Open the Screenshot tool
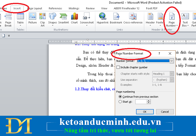196x136 pixels. pos(87,19)
